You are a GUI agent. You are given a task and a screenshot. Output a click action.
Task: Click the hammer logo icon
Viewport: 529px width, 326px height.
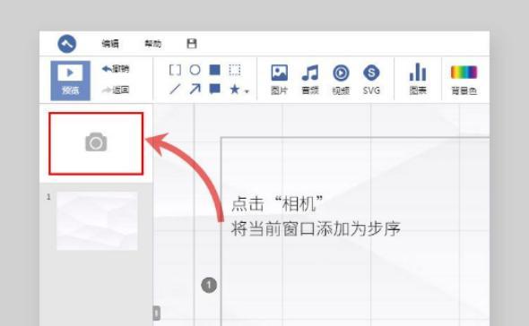tap(67, 44)
